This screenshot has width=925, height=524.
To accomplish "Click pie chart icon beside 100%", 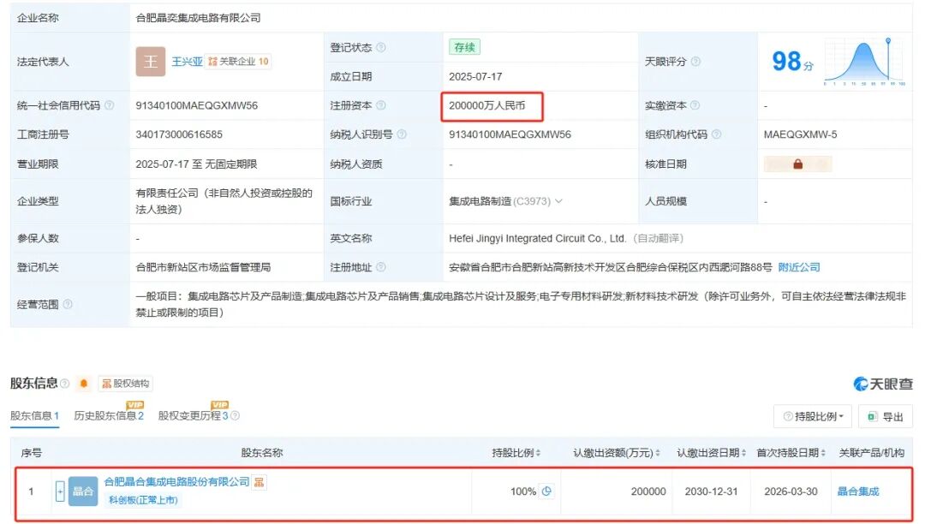I will (546, 491).
